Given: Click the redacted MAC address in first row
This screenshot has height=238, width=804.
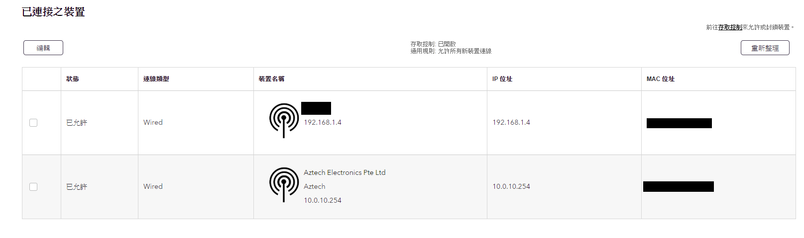Looking at the screenshot, I should (679, 123).
